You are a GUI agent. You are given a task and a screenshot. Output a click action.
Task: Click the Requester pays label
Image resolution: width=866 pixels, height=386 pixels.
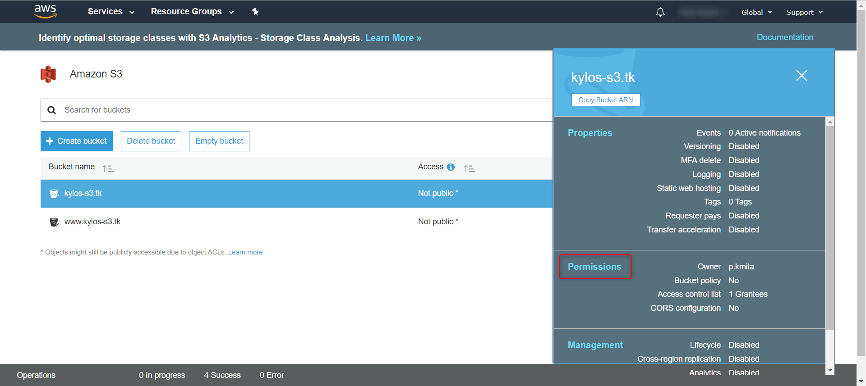(693, 216)
